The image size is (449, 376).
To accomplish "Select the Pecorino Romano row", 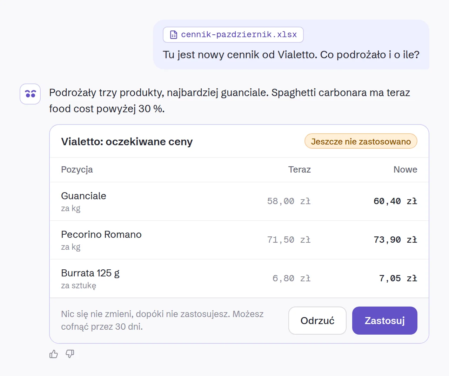I will tap(239, 240).
